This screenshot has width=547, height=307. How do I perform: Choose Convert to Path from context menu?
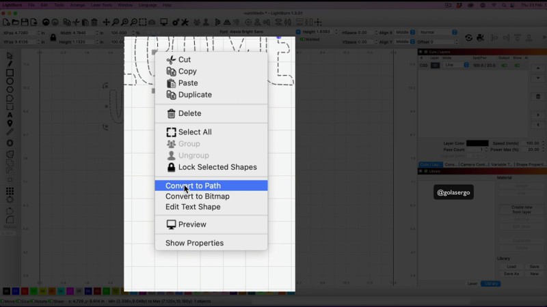(193, 186)
